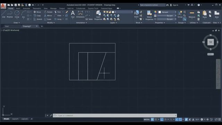Image resolution: width=222 pixels, height=125 pixels.
Task: Switch to the Insert ribbon tab
Action: click(x=18, y=8)
